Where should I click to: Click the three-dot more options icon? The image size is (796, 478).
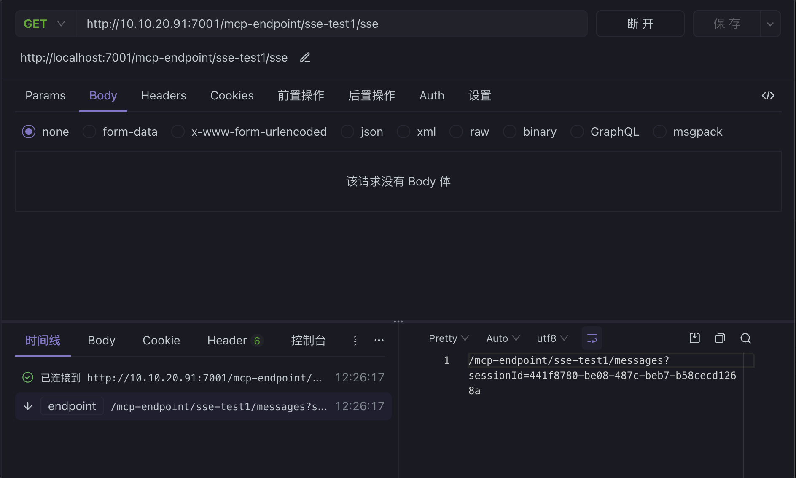pyautogui.click(x=379, y=340)
